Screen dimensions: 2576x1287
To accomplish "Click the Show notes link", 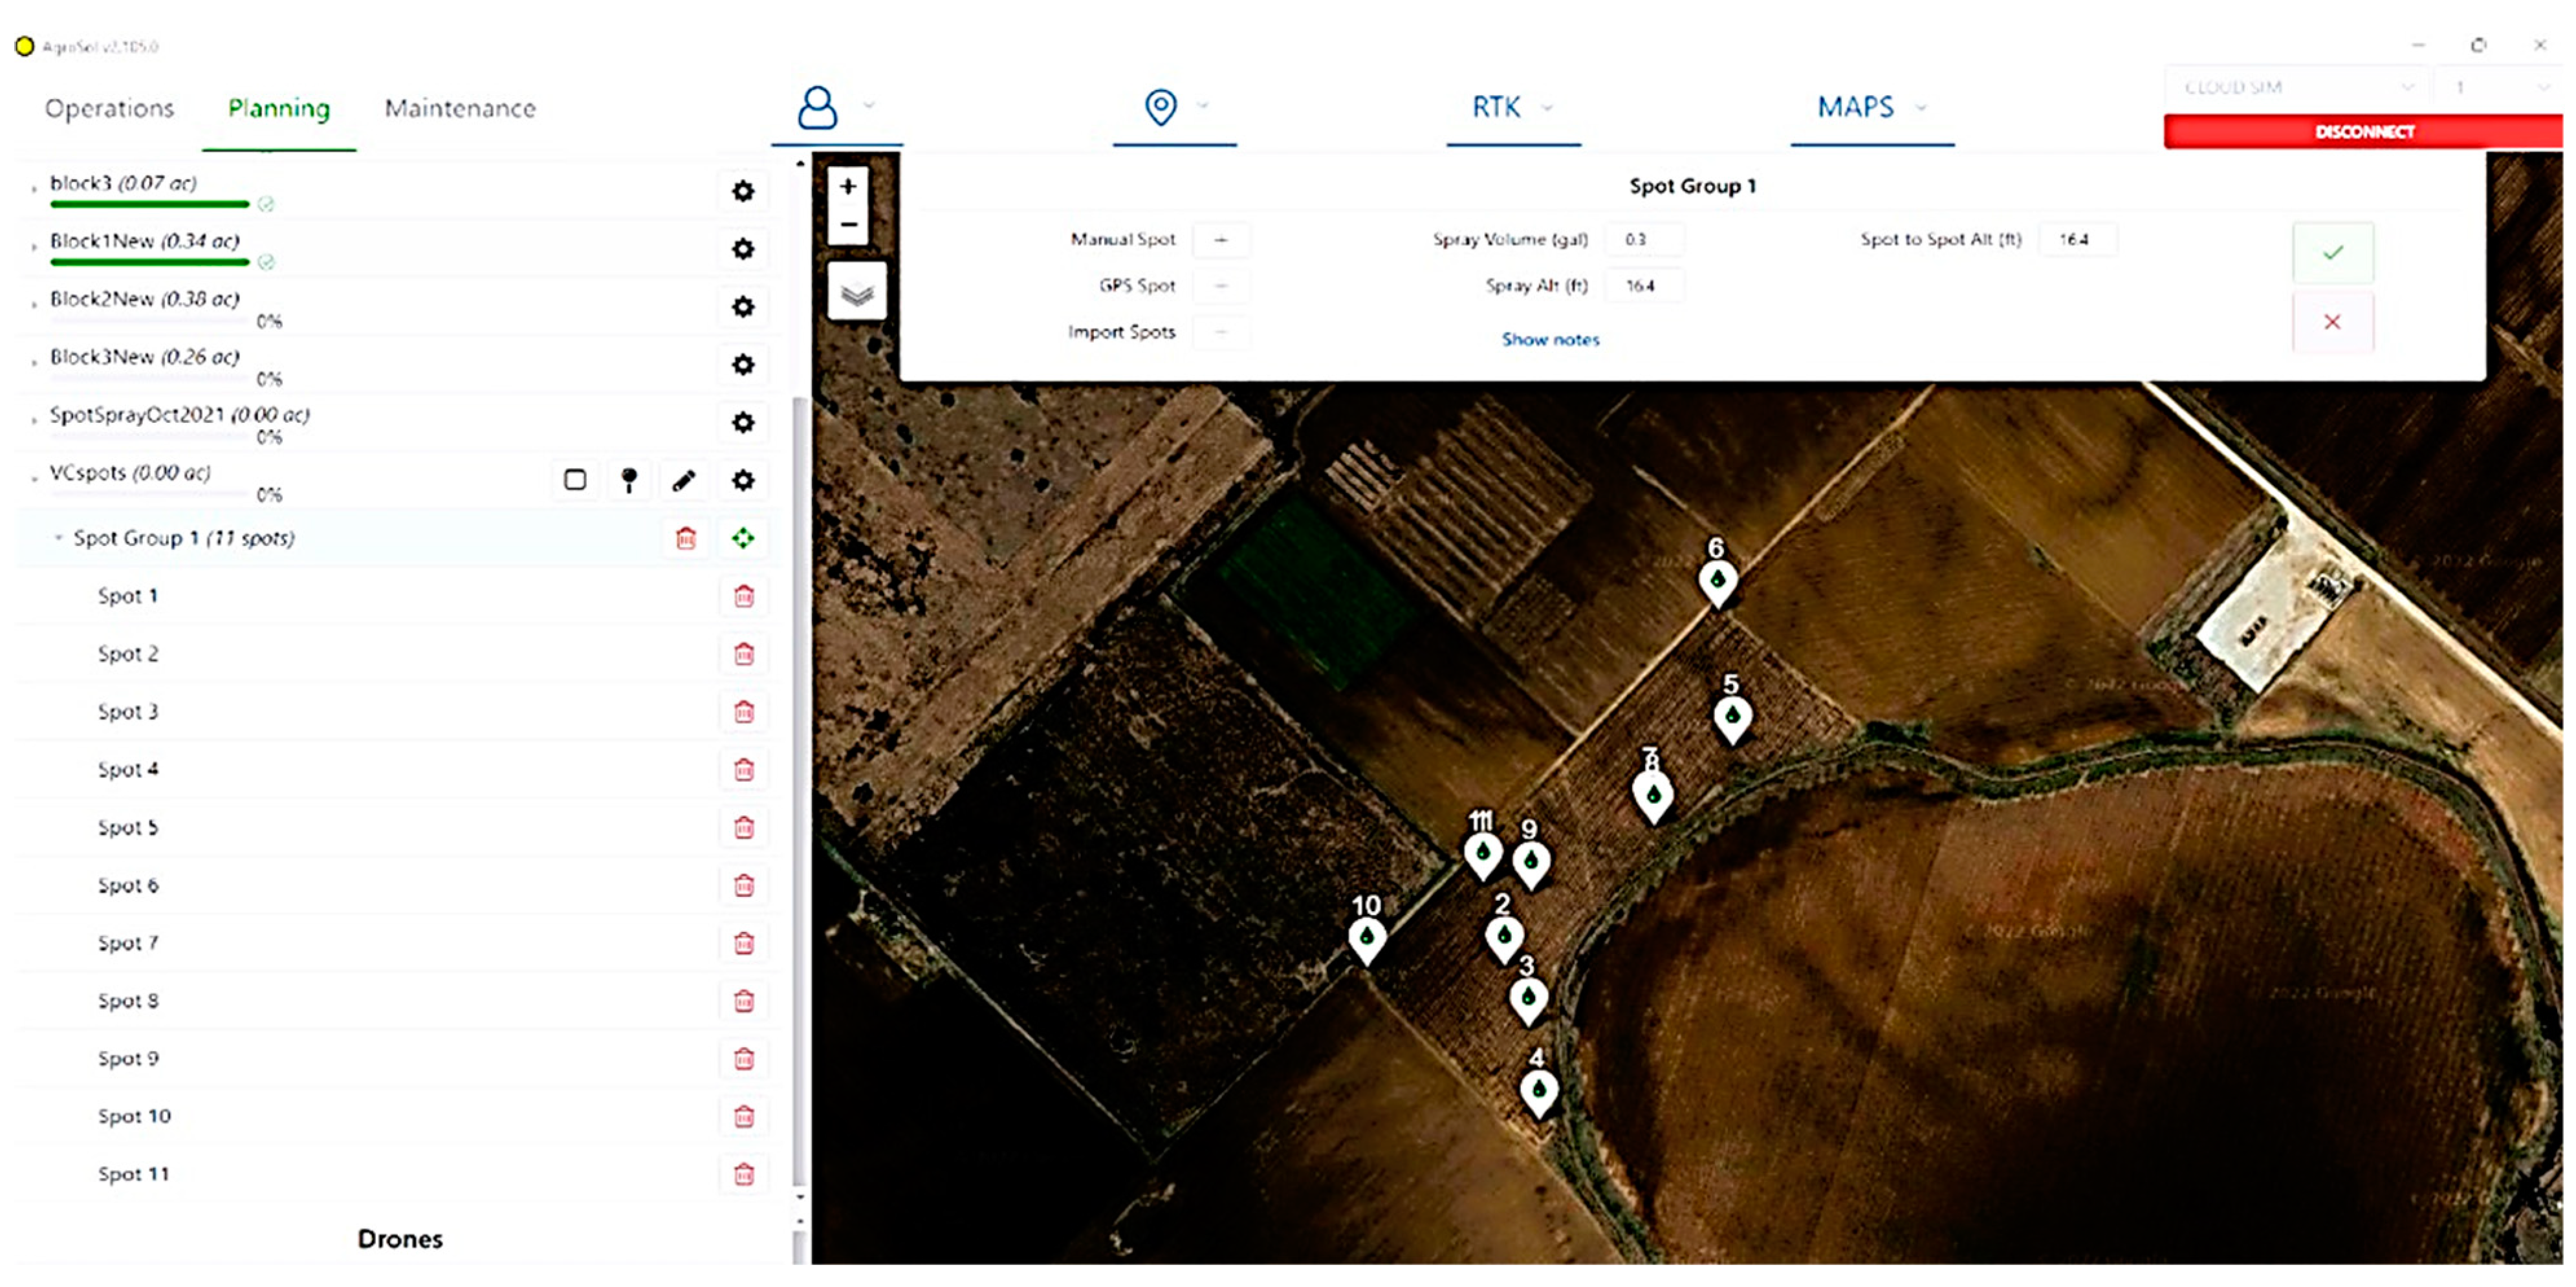I will tap(1550, 340).
